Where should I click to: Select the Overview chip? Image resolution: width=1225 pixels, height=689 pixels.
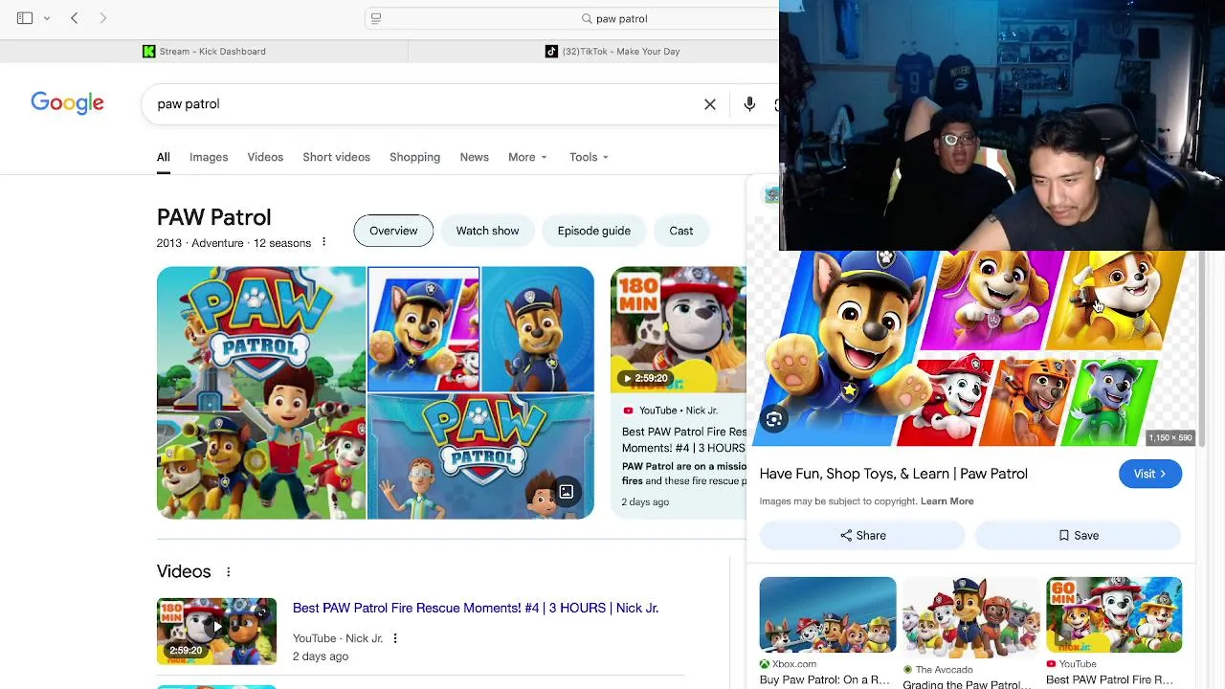(393, 231)
